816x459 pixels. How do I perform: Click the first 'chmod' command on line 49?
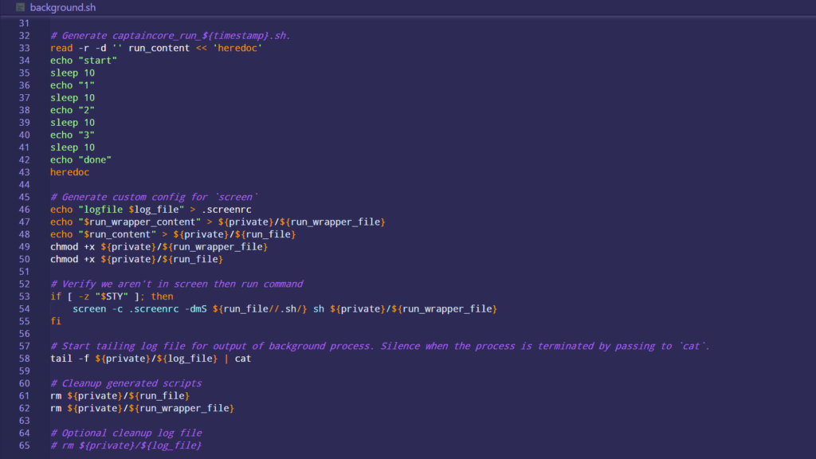[x=65, y=246]
